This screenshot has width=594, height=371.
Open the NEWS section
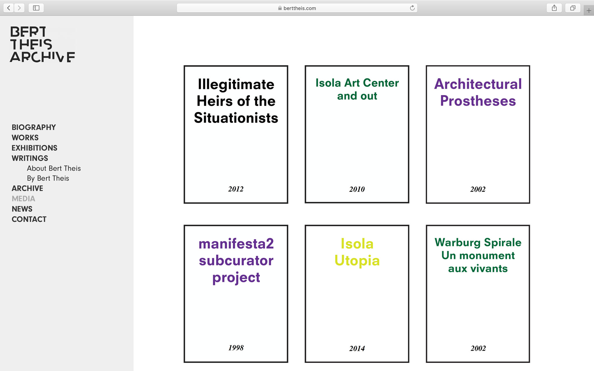(x=22, y=209)
